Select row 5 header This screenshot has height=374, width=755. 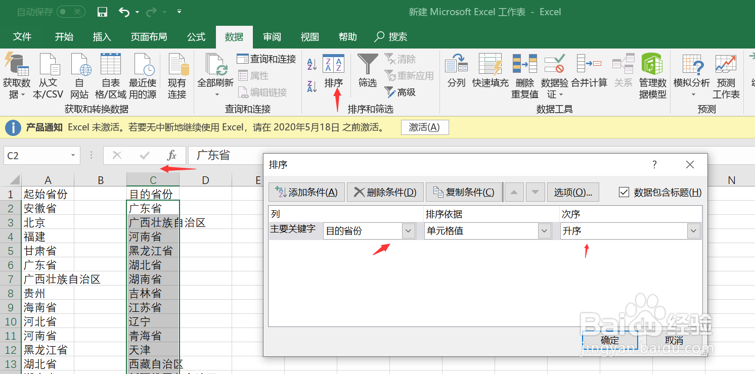tap(11, 251)
